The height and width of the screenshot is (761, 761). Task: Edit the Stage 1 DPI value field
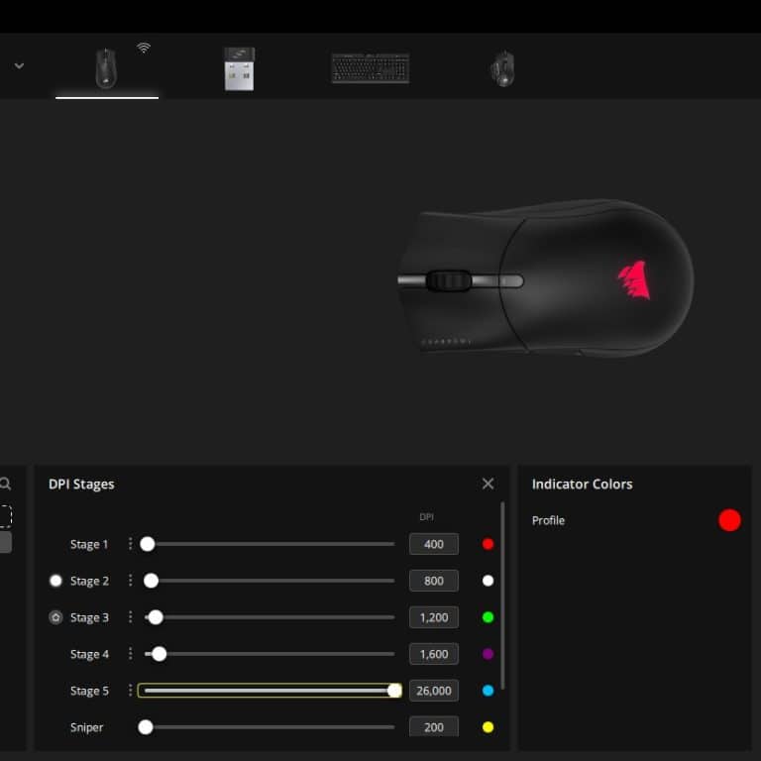point(433,544)
